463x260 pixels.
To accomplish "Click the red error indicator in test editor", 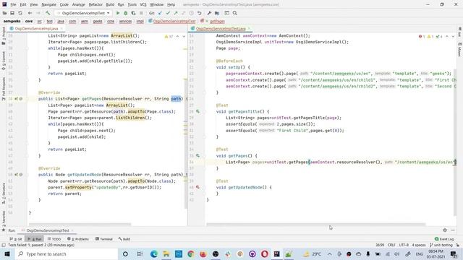I will pyautogui.click(x=421, y=37).
